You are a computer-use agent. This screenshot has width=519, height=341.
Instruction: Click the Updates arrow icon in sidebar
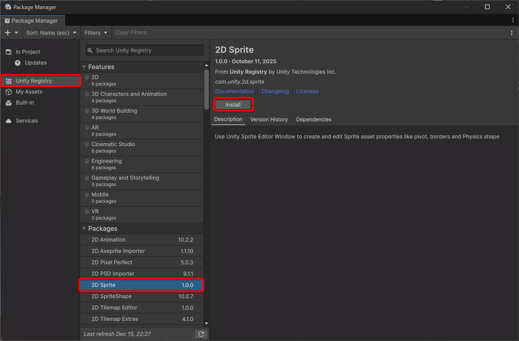(x=18, y=63)
